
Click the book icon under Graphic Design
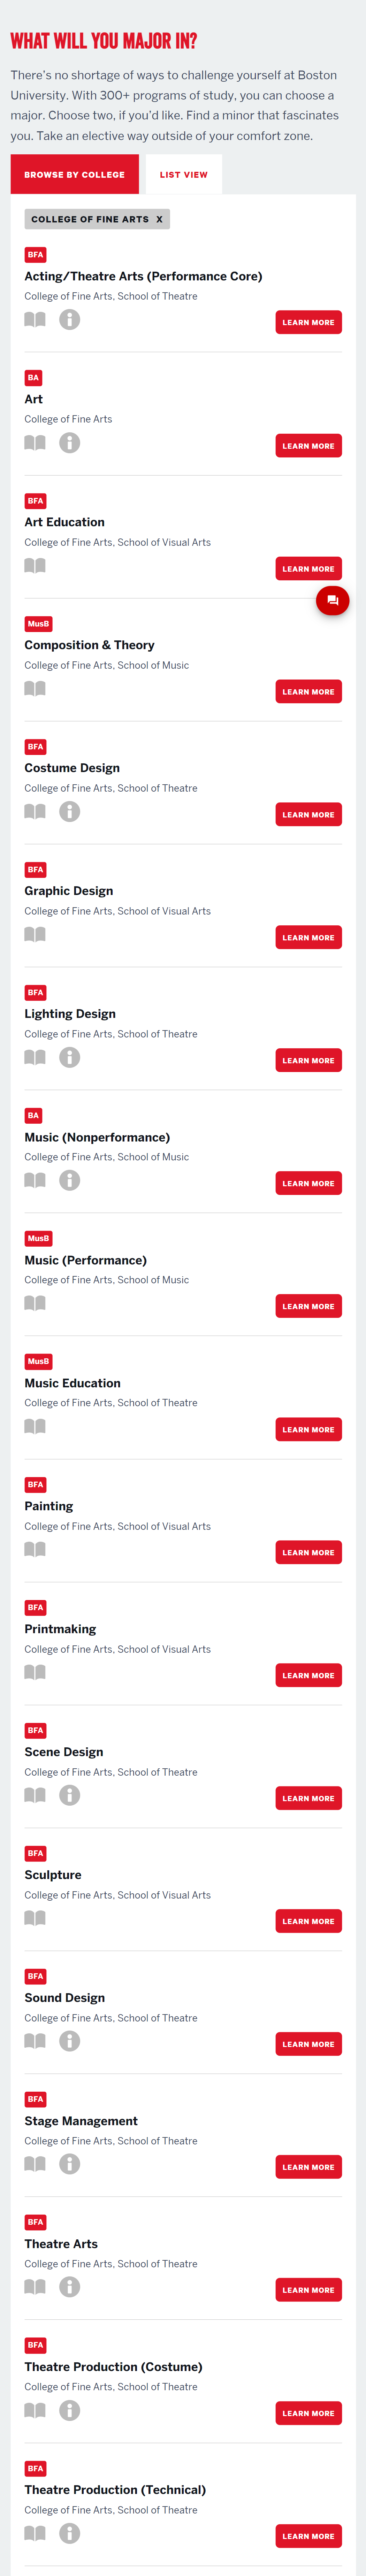[x=35, y=935]
